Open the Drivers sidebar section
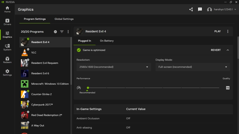Screen dimensions: 239x134 (x=7, y=22)
